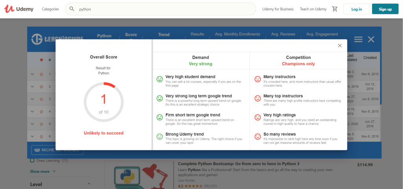The height and width of the screenshot is (189, 403).
Task: Click smiley next to Very high student demand
Action: click(160, 79)
